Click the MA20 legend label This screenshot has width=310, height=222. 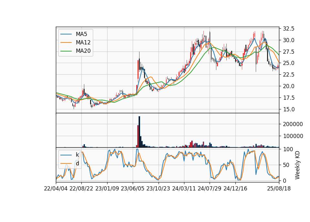[83, 51]
